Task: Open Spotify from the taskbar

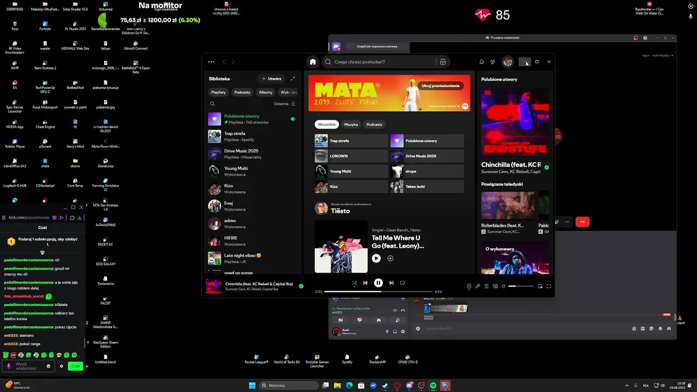Action: pos(433,385)
